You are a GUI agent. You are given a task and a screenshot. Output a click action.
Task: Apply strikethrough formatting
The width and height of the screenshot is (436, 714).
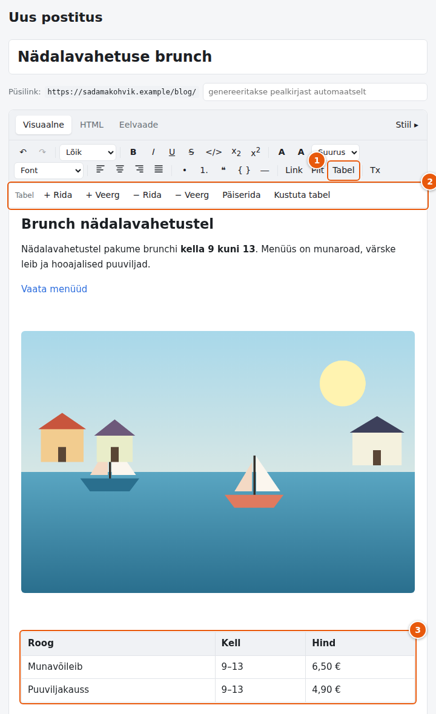[x=191, y=152]
